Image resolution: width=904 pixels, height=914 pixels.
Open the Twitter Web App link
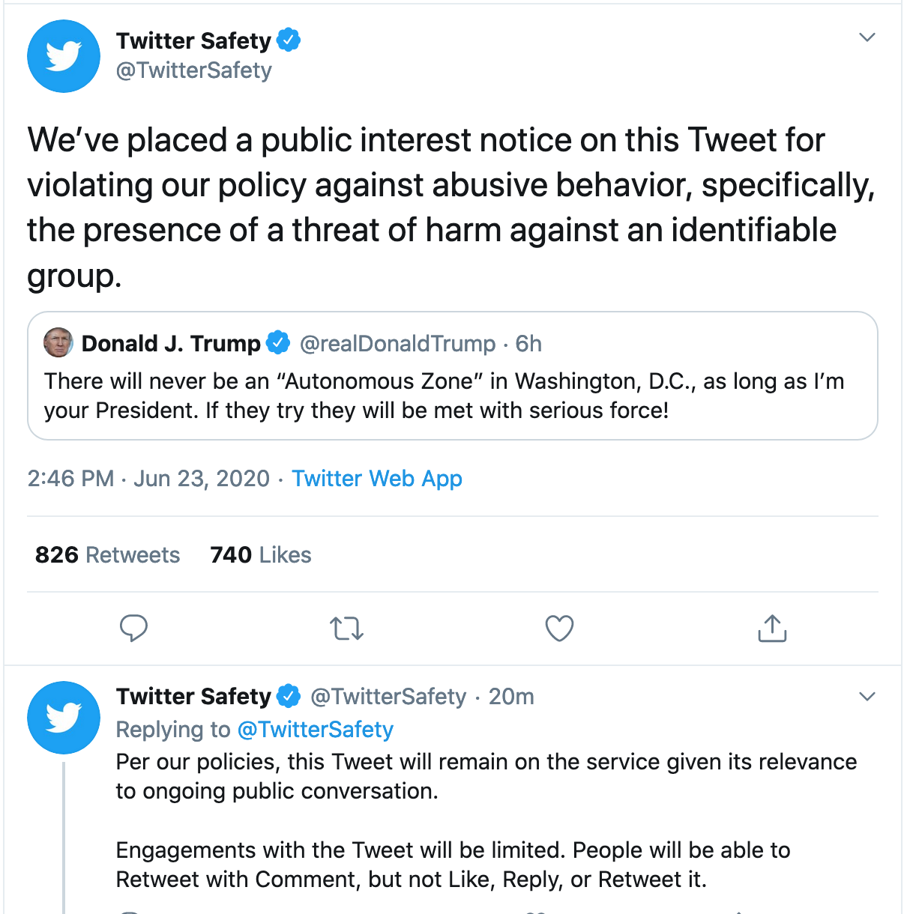(376, 478)
